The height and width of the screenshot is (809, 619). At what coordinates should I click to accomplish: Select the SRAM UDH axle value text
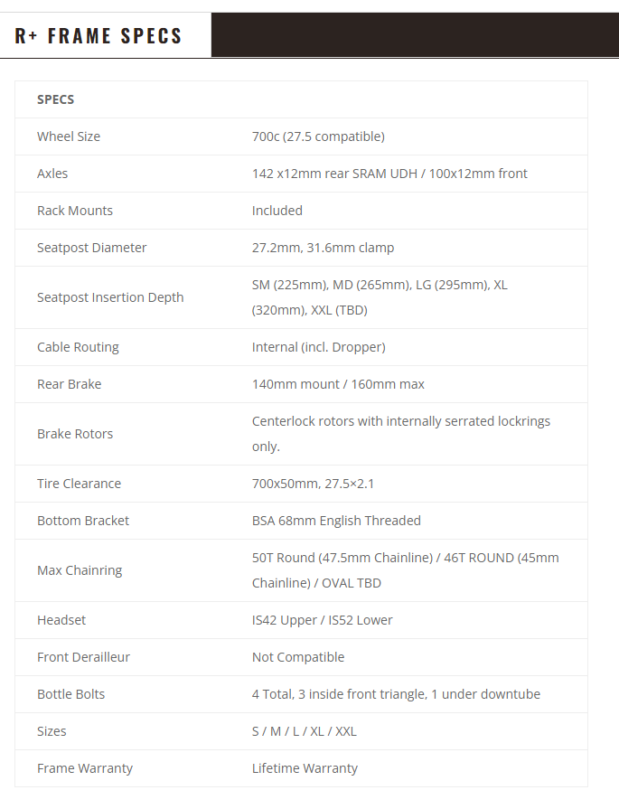coord(389,174)
